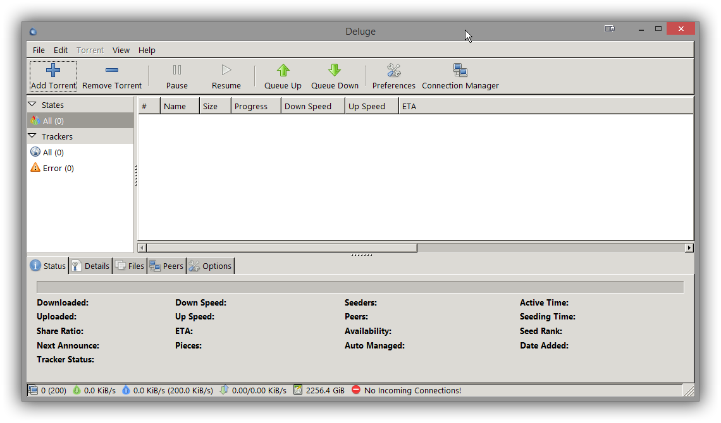Click the connections icon in status bar

point(33,390)
